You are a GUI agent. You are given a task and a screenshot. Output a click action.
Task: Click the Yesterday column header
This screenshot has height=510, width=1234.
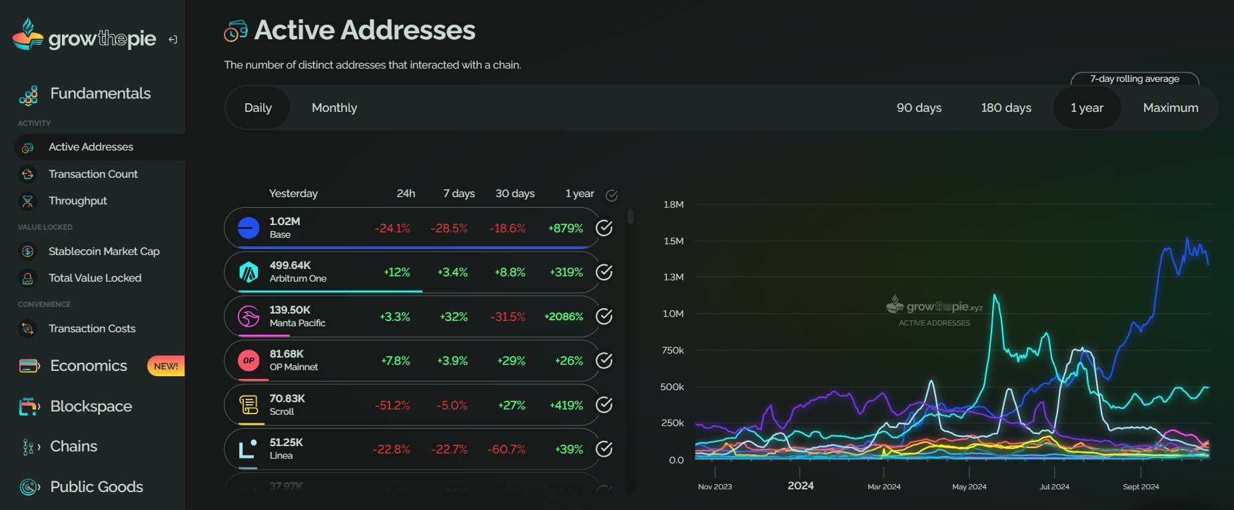click(293, 193)
